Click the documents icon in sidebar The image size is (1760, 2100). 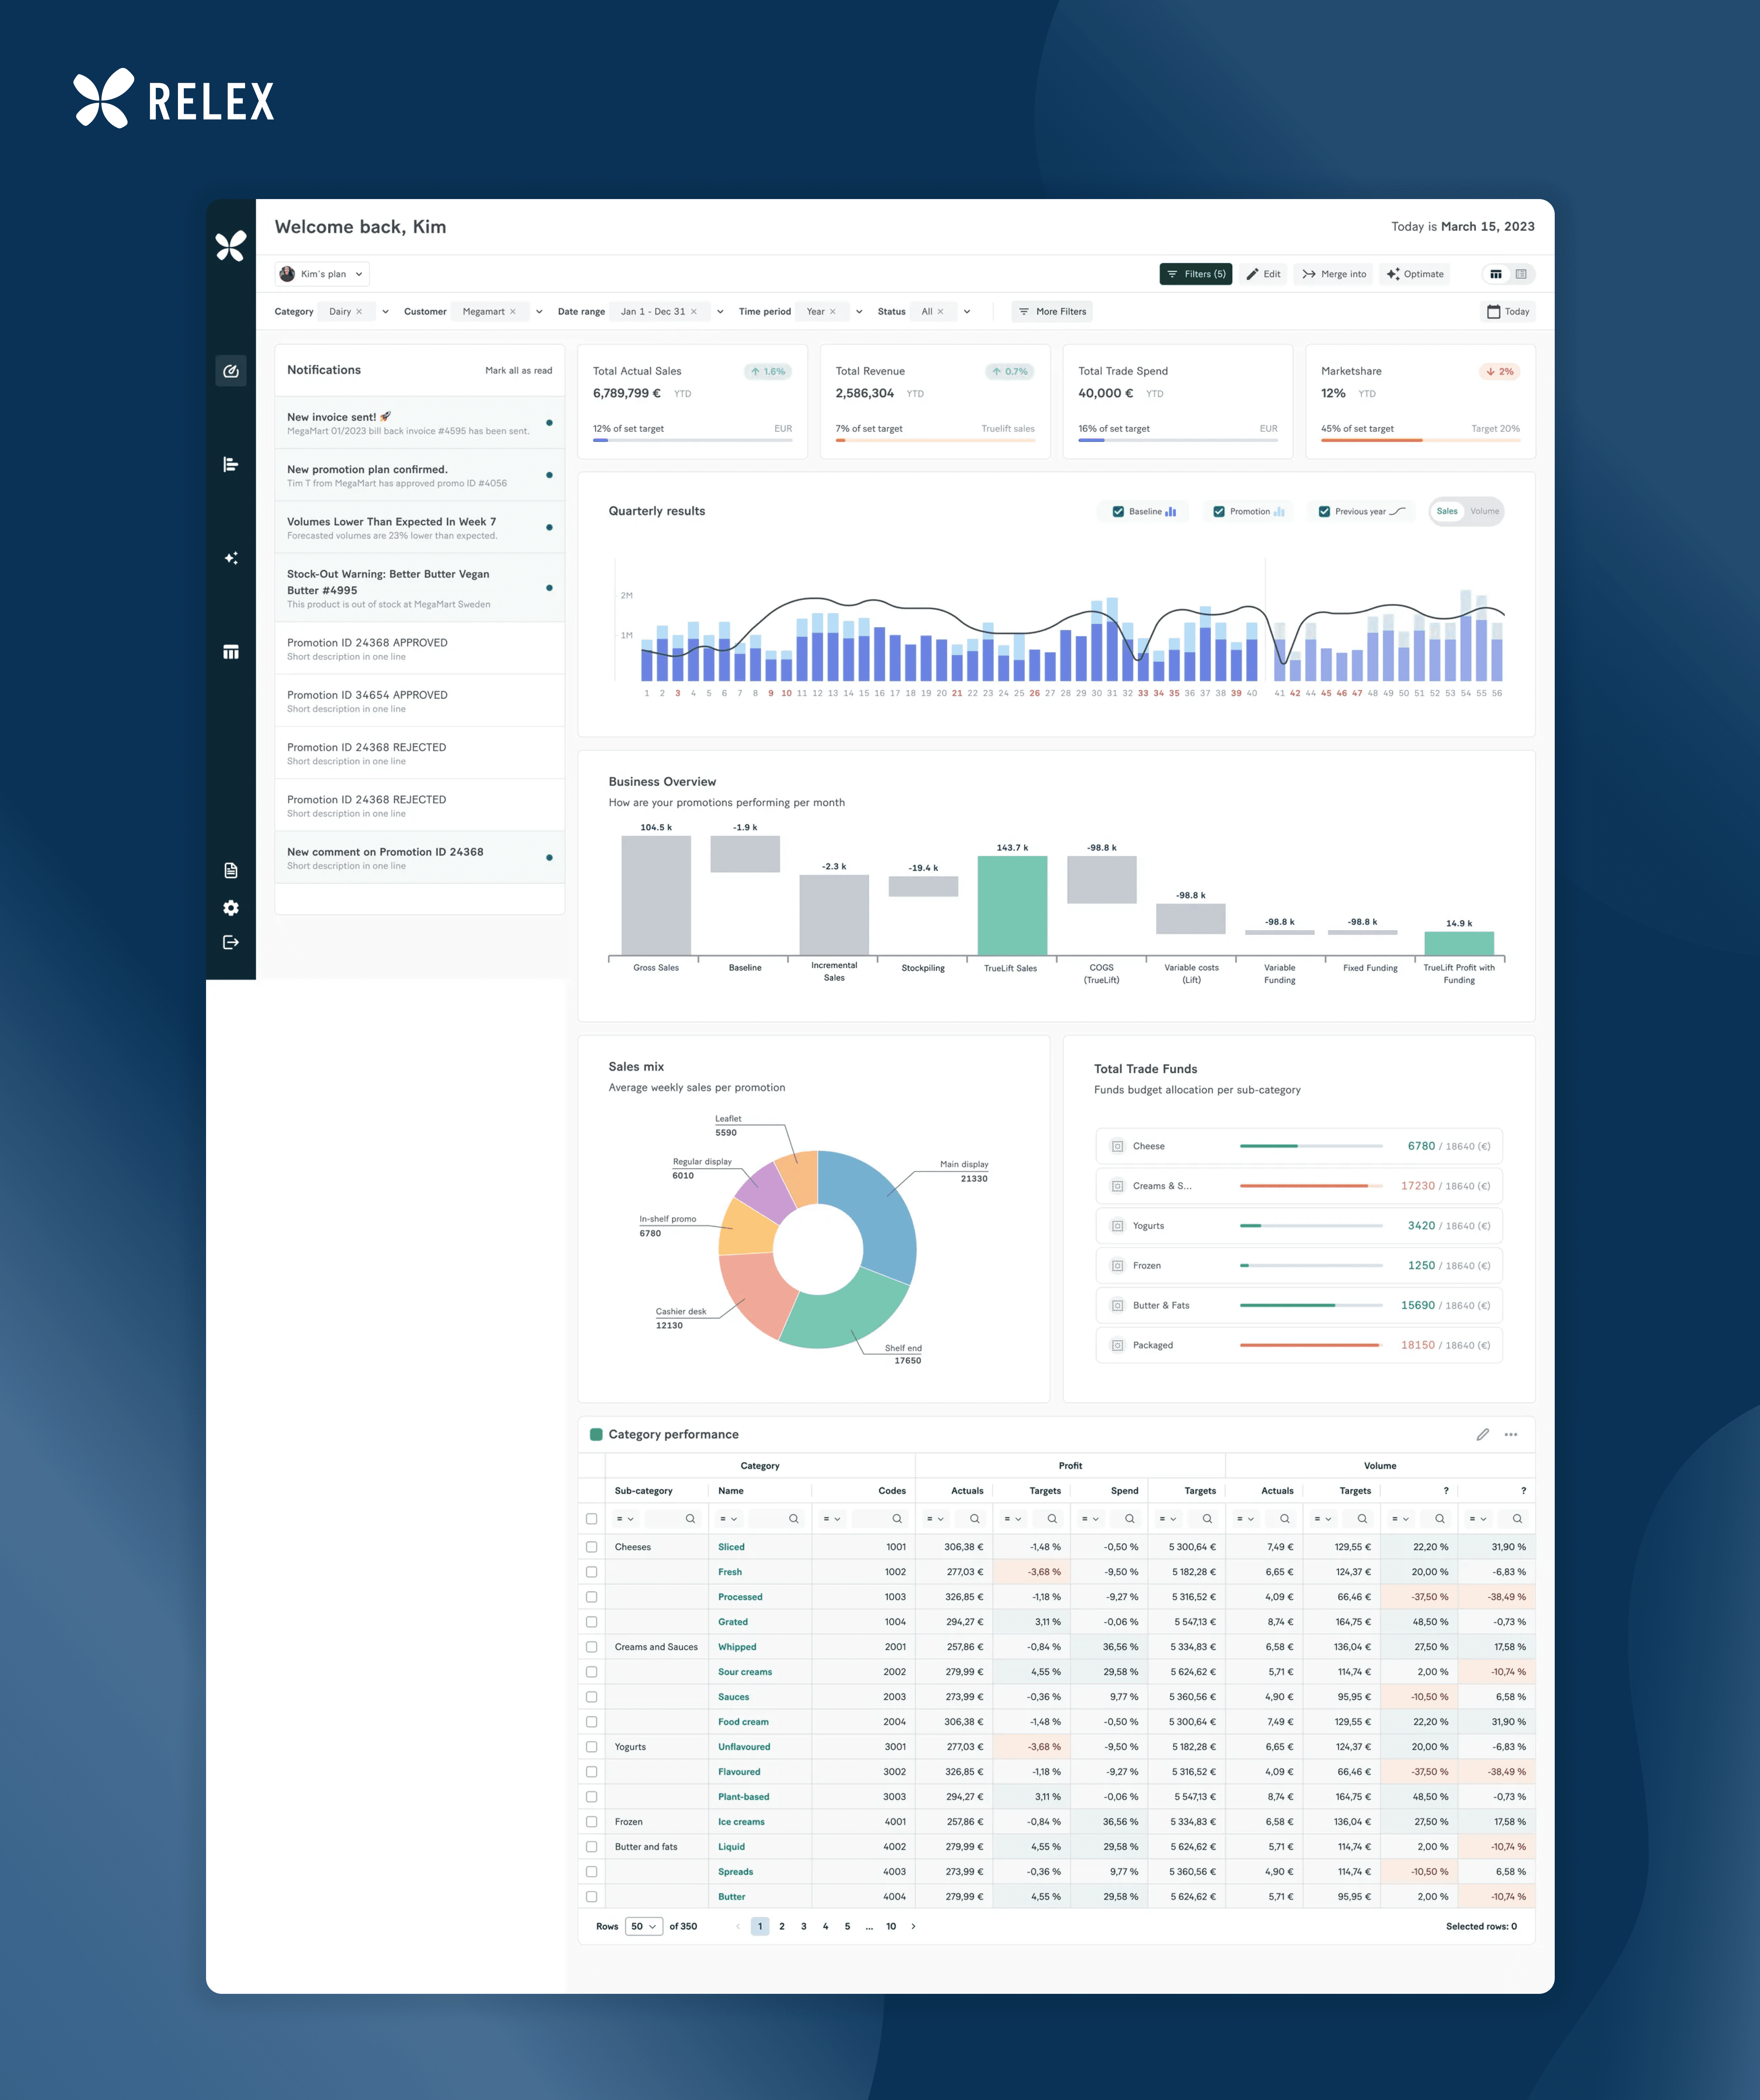(x=231, y=870)
